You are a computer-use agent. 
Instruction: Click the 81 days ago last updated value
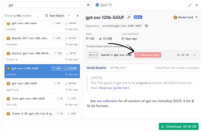(x=129, y=39)
